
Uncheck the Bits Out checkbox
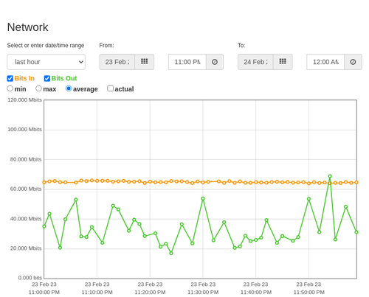point(47,78)
